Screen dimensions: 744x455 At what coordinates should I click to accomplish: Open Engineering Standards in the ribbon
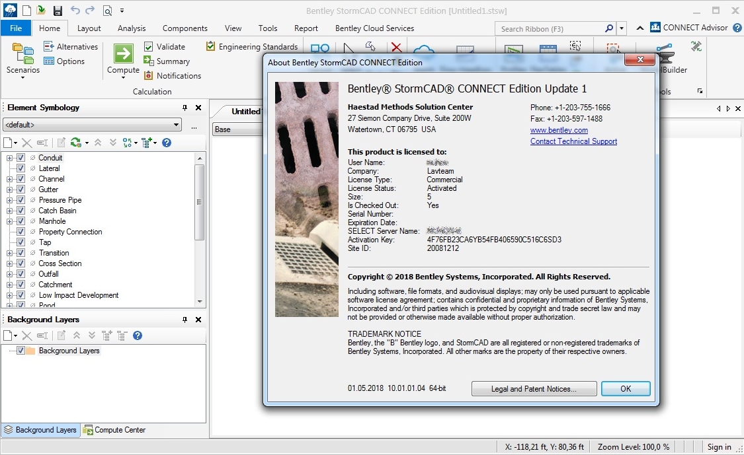tap(252, 46)
